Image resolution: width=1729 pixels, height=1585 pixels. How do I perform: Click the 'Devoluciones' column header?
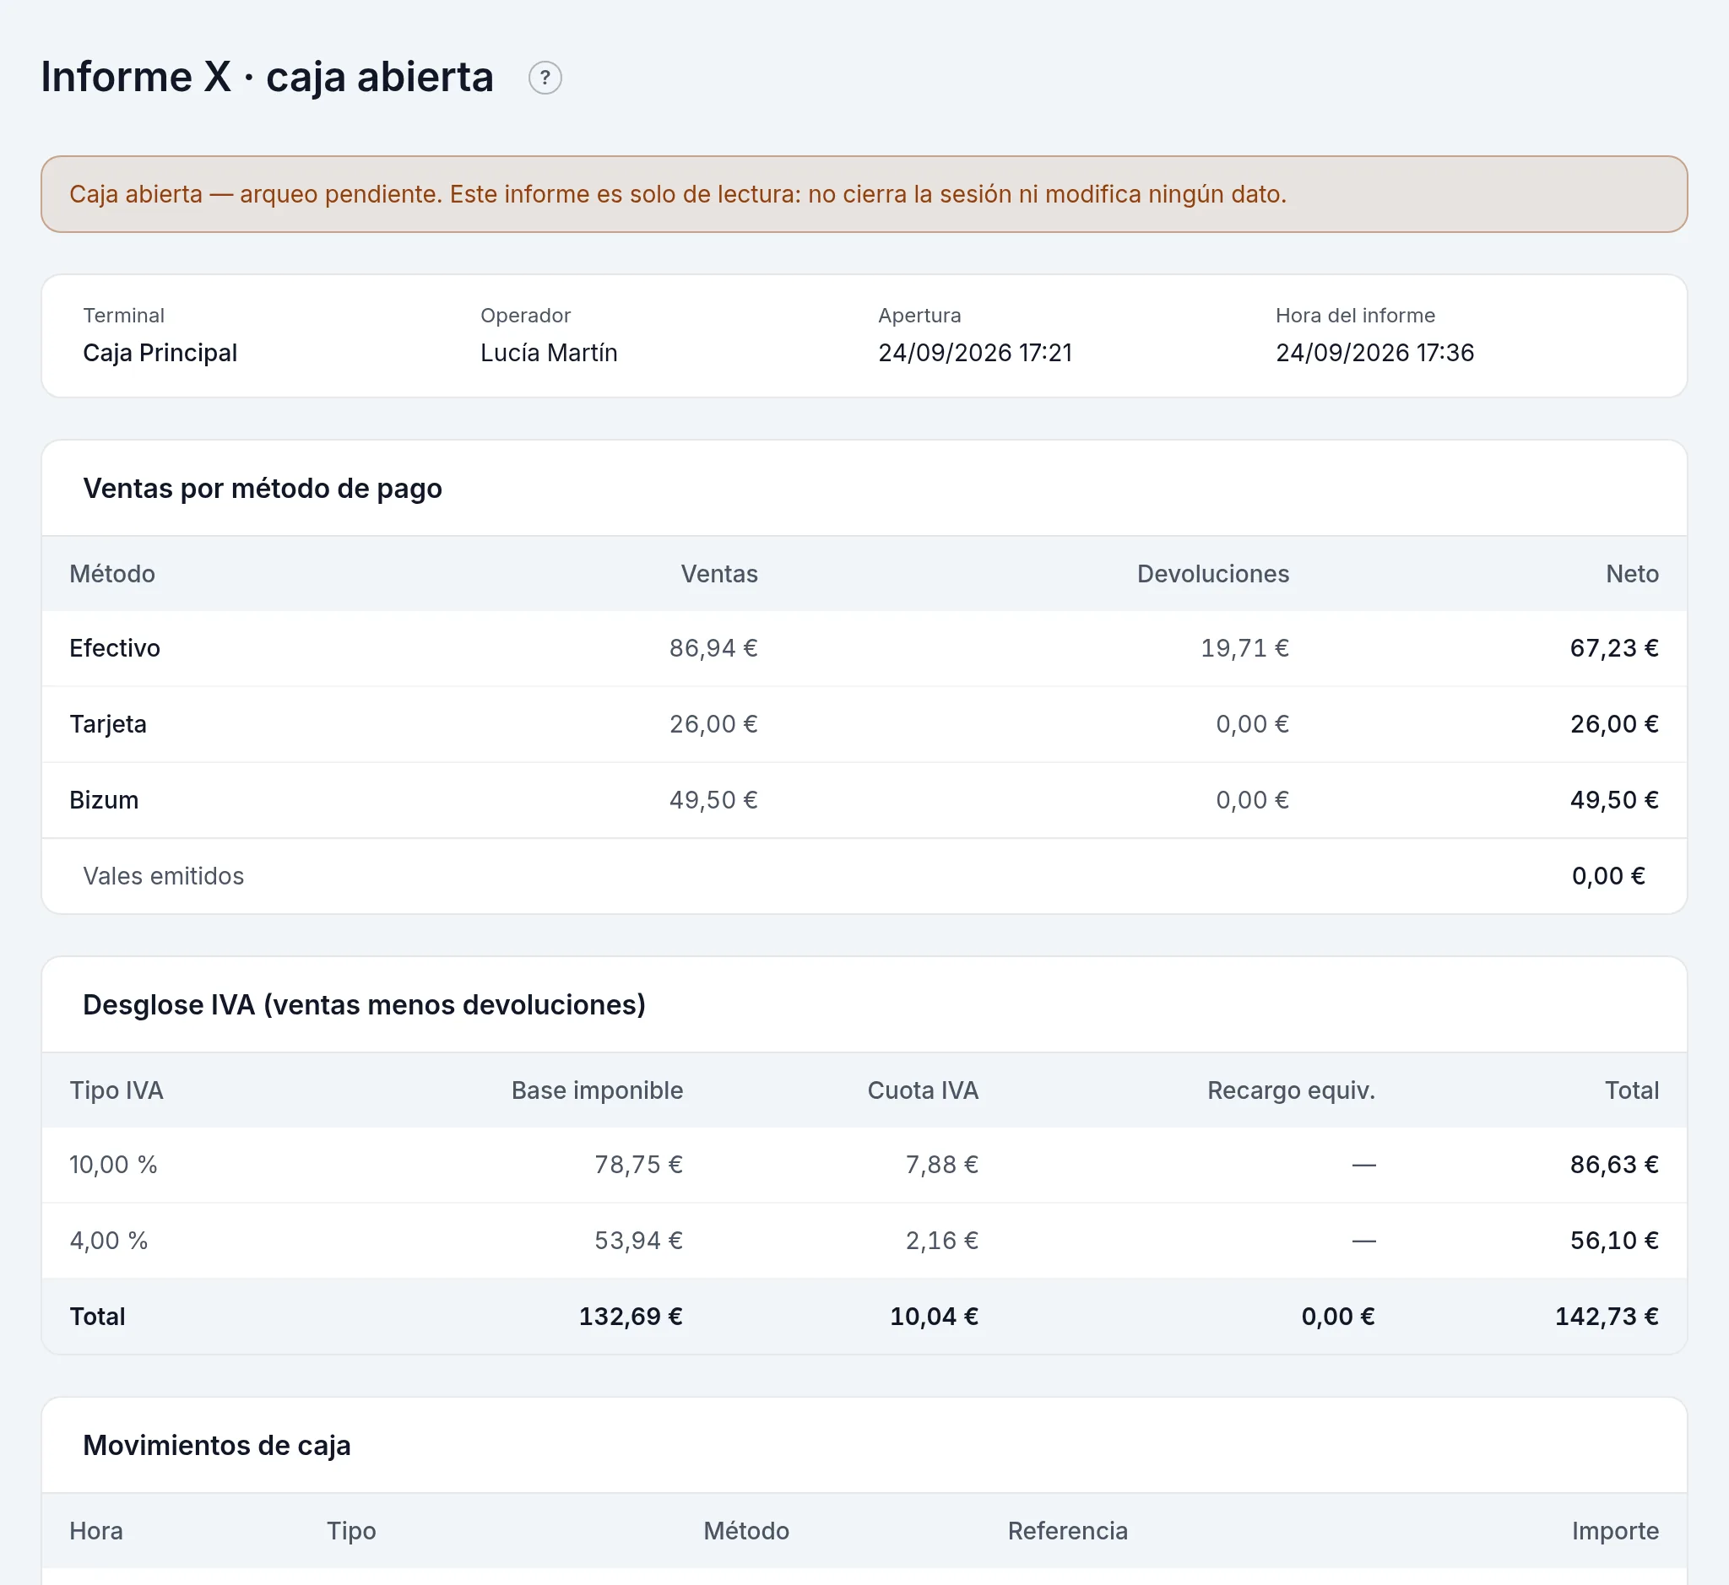(1212, 574)
